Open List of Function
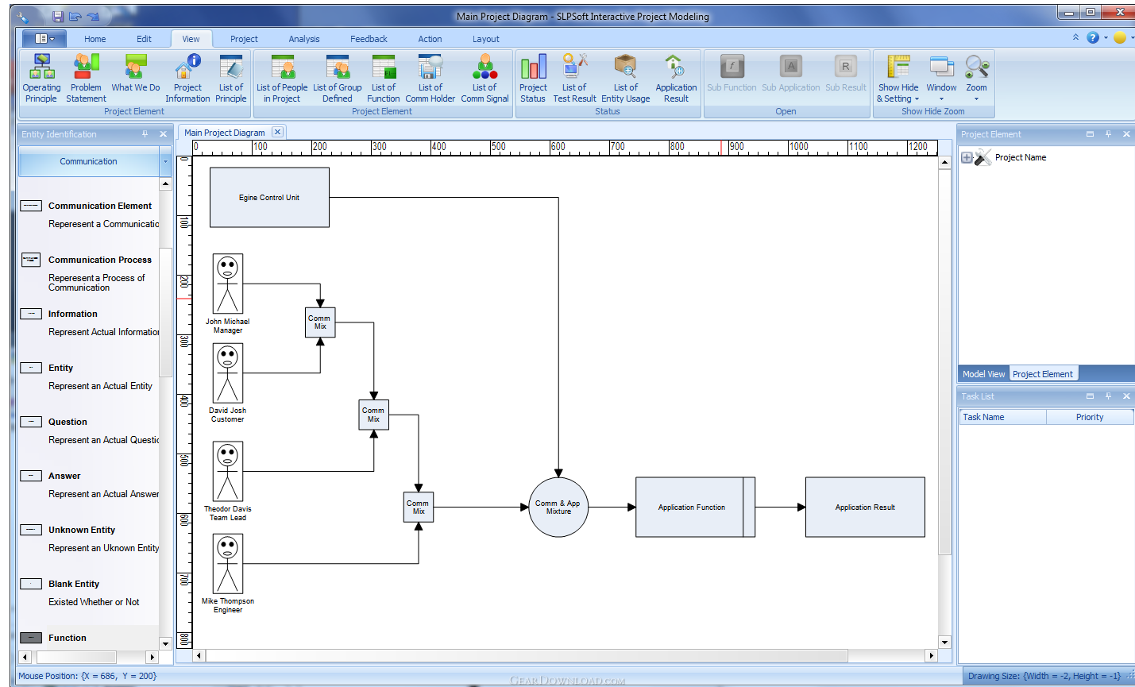The height and width of the screenshot is (687, 1135). click(384, 79)
